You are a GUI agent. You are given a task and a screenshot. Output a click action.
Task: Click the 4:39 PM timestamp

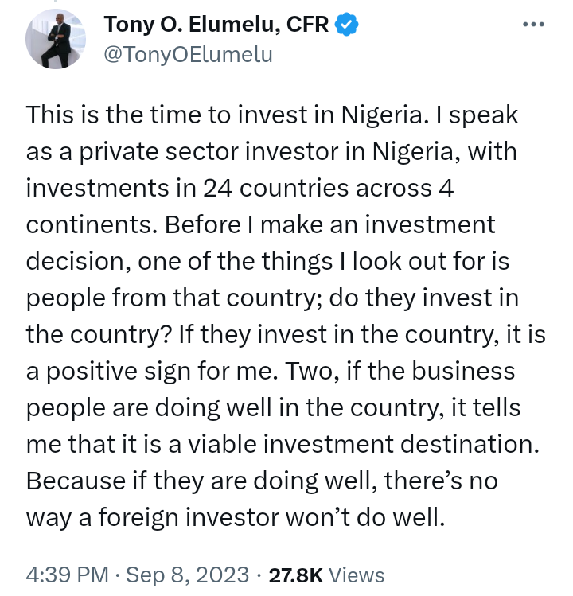tap(68, 575)
